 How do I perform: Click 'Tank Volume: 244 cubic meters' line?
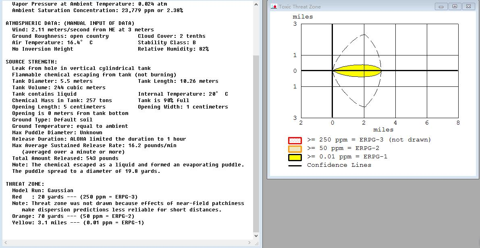tap(59, 87)
